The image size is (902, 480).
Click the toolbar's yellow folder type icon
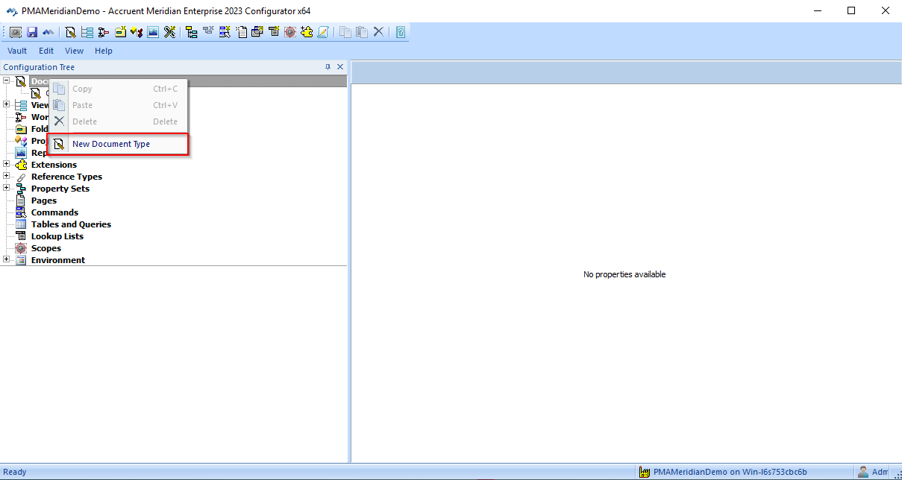[120, 32]
